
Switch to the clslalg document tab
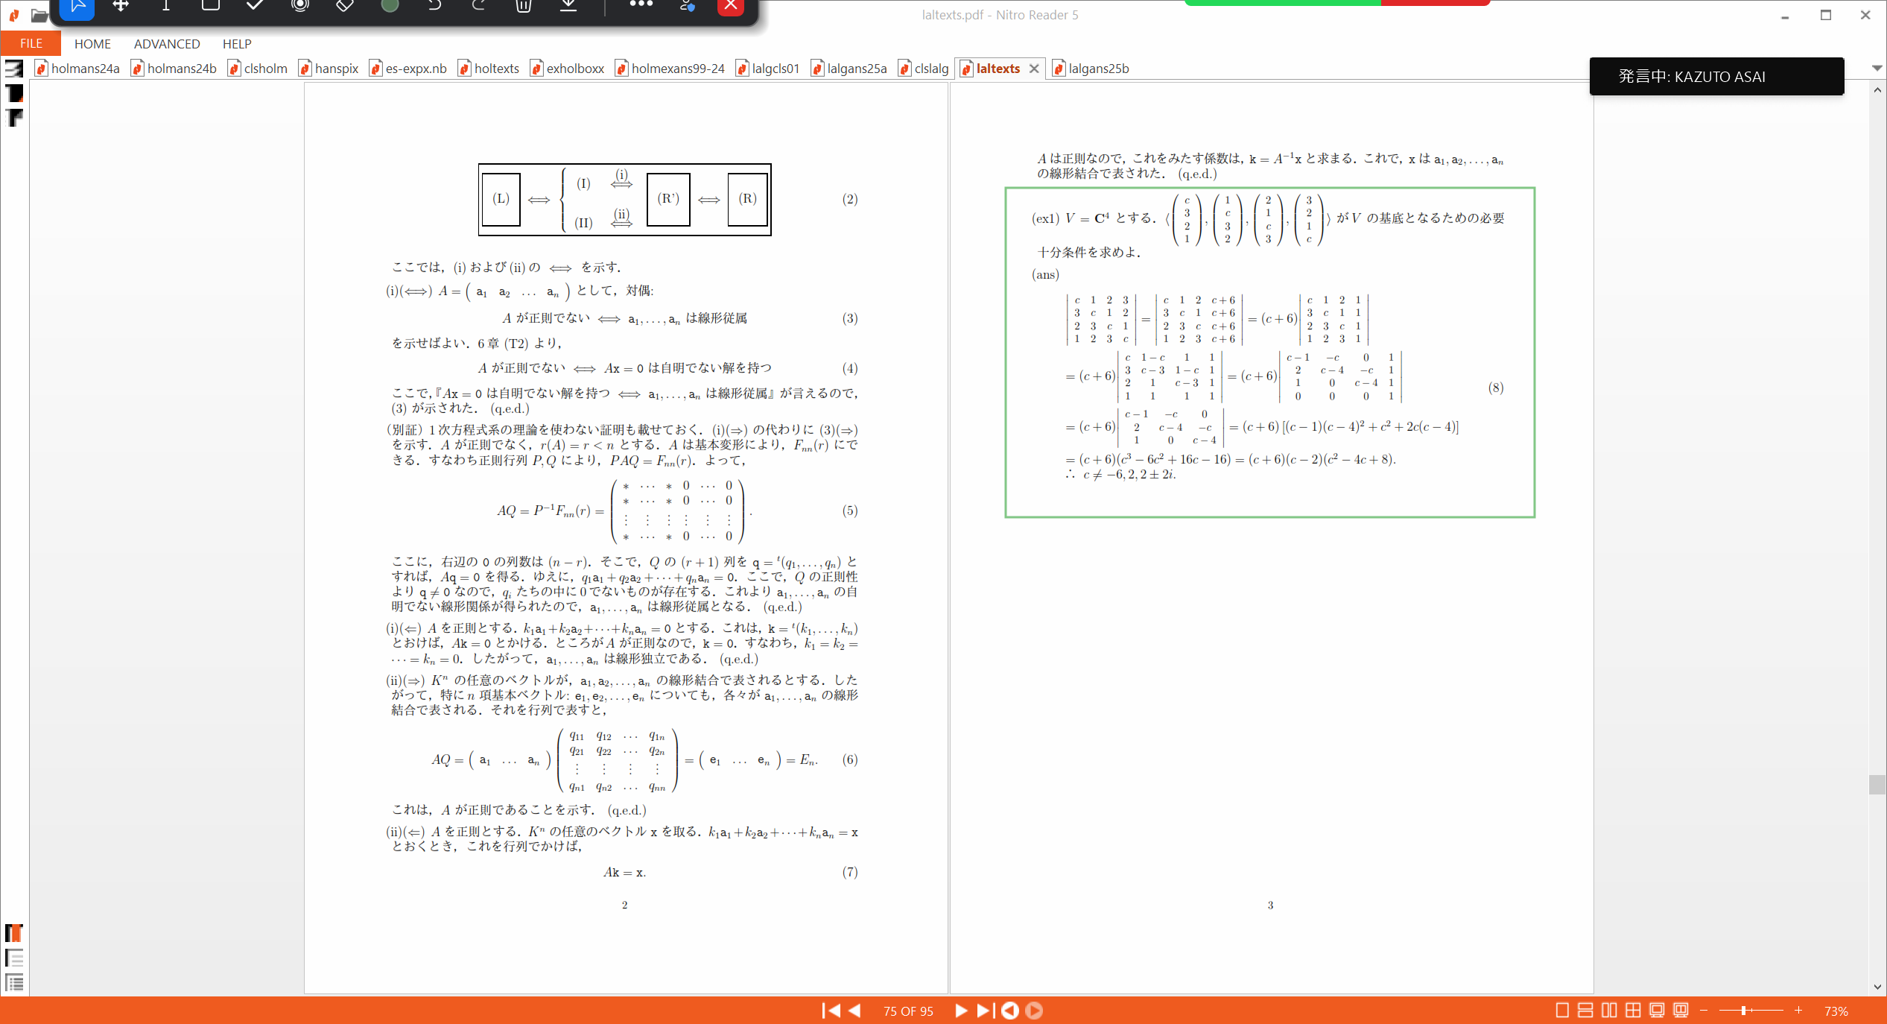click(x=924, y=69)
